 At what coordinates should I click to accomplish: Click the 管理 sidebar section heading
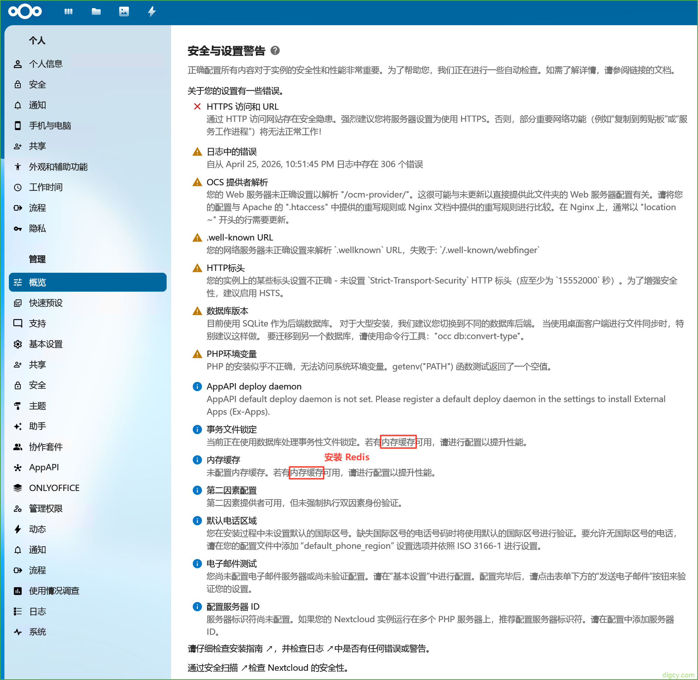click(37, 259)
